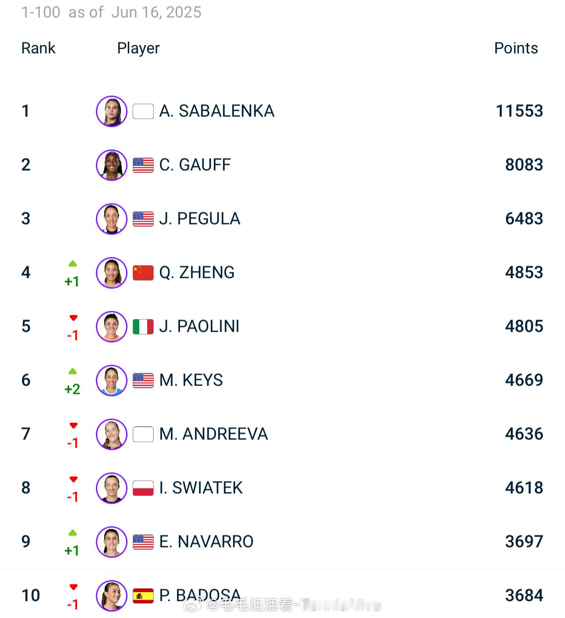The image size is (565, 618).
Task: Open the I. SWIATEK player name link
Action: coord(201,488)
